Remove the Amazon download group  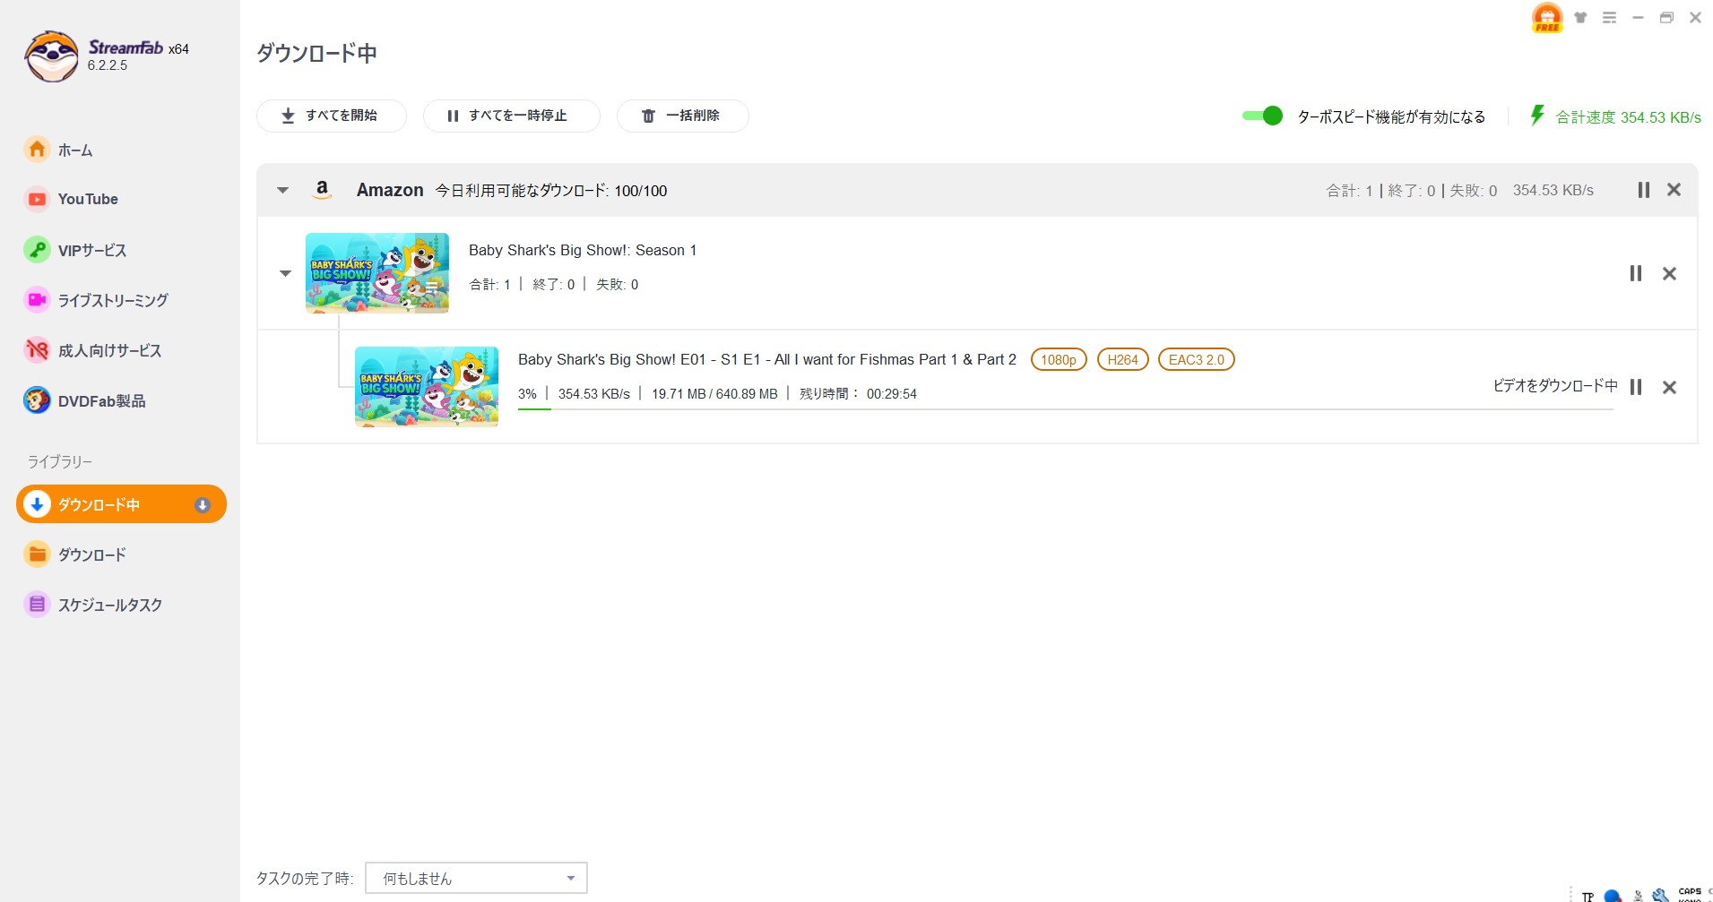point(1674,190)
